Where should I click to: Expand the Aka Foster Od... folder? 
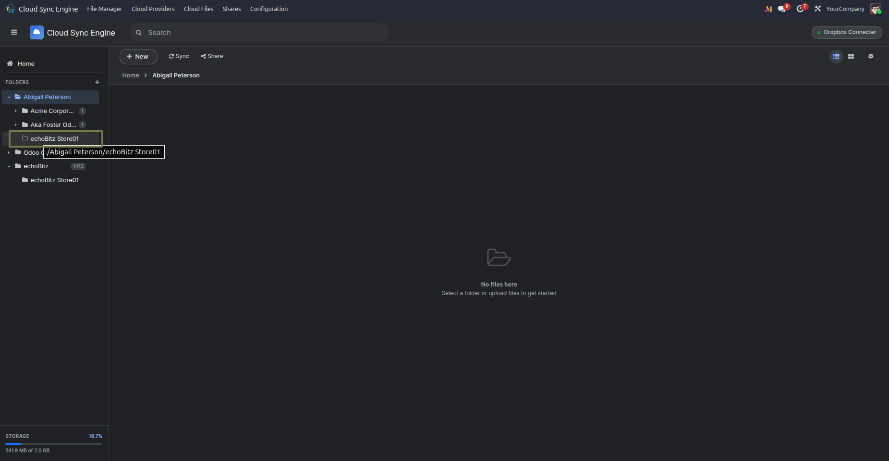tap(16, 125)
